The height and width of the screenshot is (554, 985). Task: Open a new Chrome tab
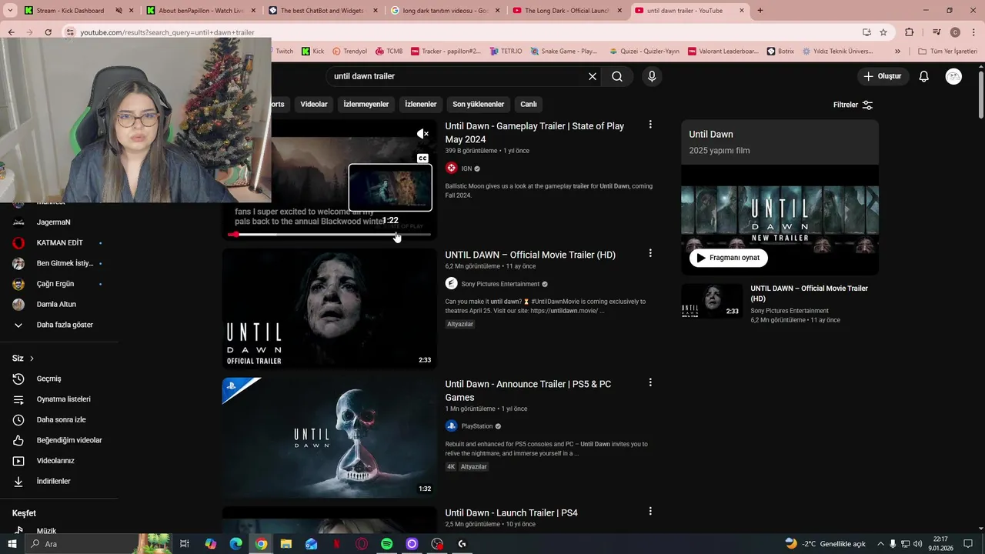click(x=760, y=11)
